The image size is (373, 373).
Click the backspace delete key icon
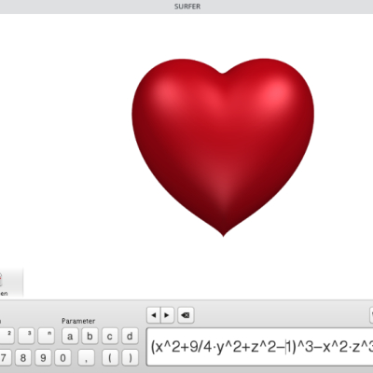point(186,315)
